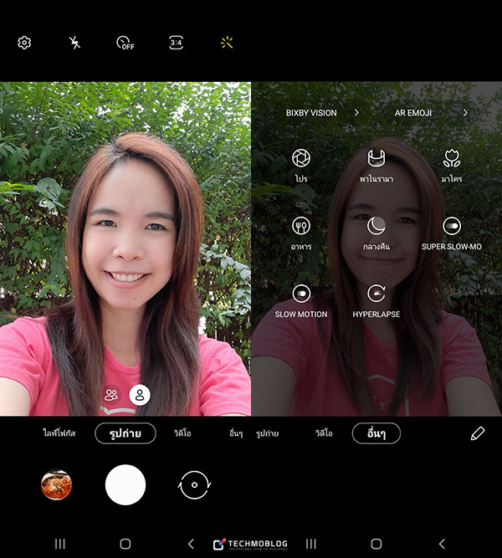Expand the arrow next to Bixby Vision
The height and width of the screenshot is (558, 502).
point(356,113)
